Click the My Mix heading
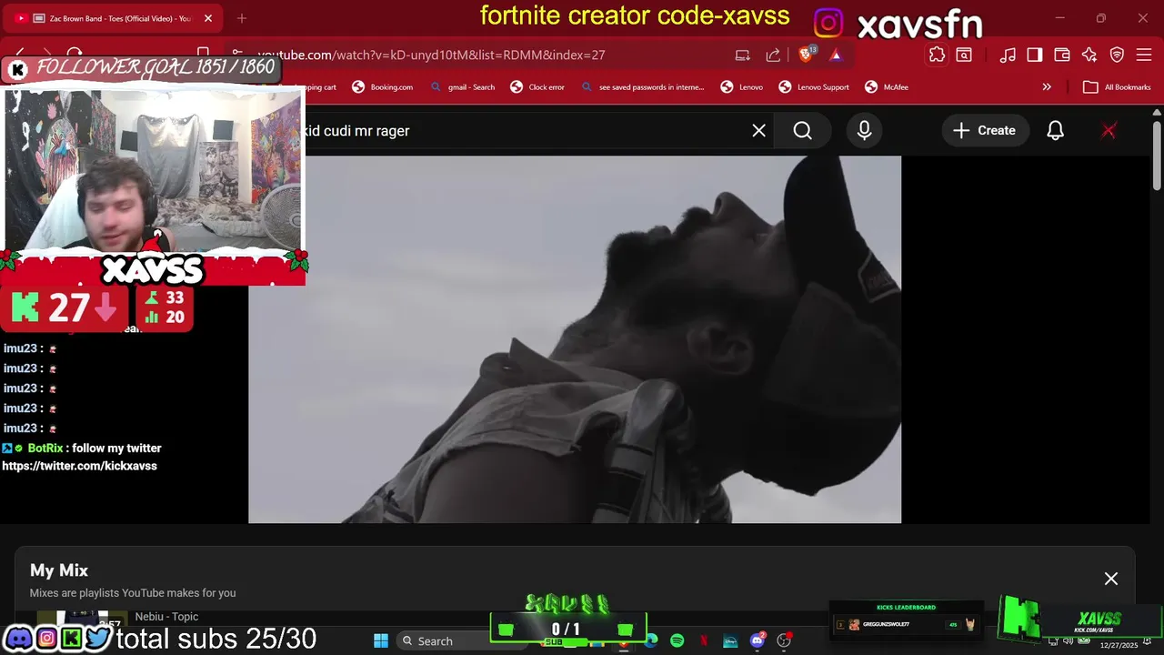The height and width of the screenshot is (655, 1164). 59,570
